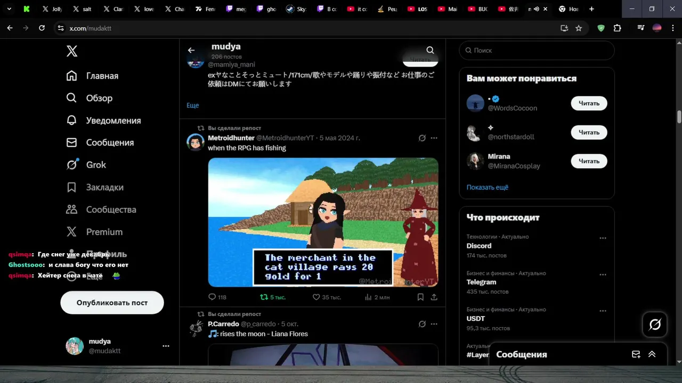Click Опубликовать пост button
The width and height of the screenshot is (682, 383).
pos(112,303)
